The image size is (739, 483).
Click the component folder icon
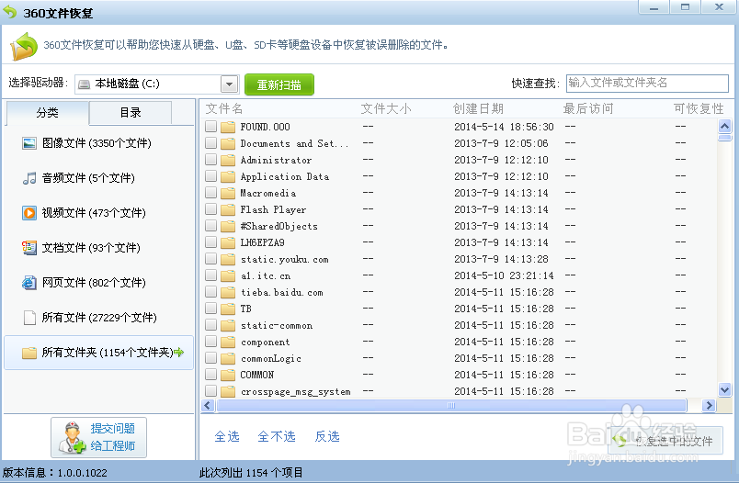click(x=228, y=342)
